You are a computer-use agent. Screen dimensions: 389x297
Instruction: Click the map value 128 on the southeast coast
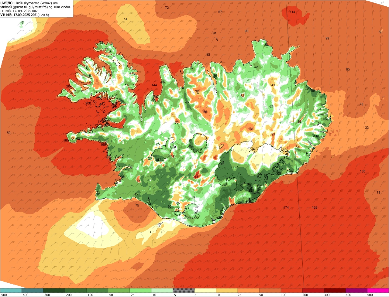(279, 173)
